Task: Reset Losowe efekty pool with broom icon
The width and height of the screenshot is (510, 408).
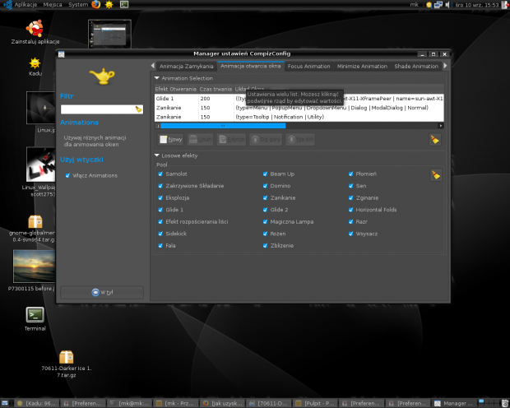Action: [x=435, y=175]
